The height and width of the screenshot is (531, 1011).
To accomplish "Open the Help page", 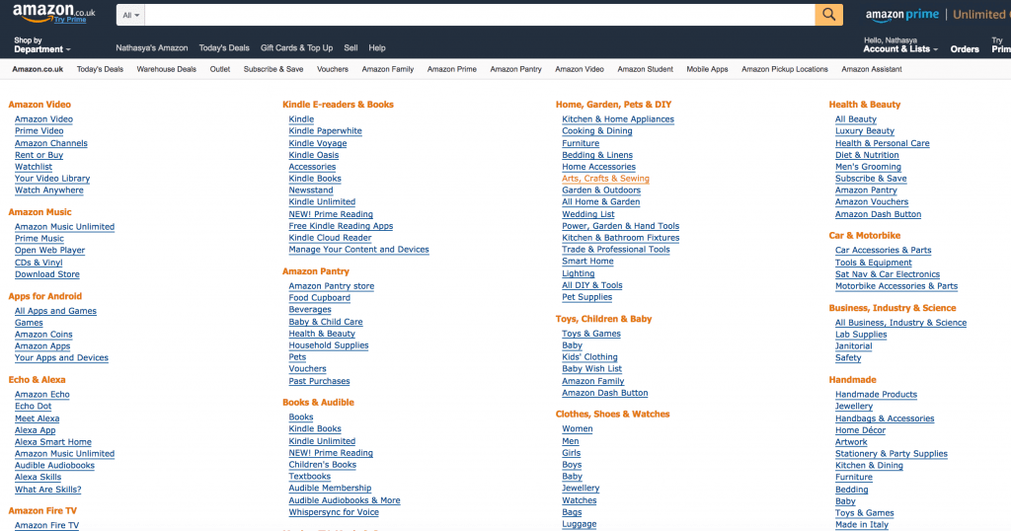I will [x=377, y=47].
